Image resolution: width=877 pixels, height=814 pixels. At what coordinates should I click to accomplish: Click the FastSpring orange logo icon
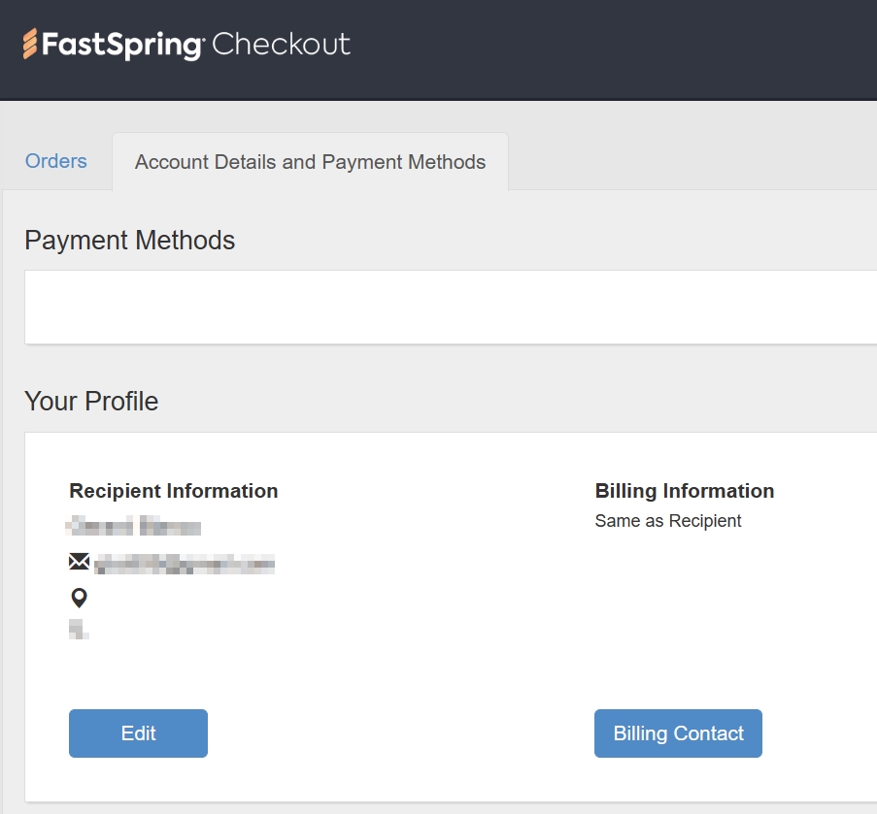pyautogui.click(x=30, y=45)
